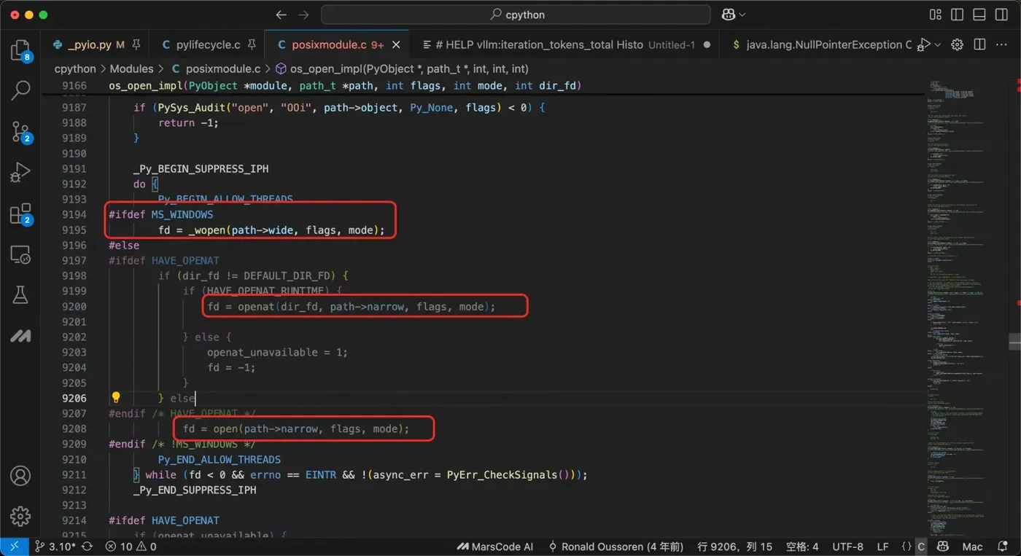The width and height of the screenshot is (1021, 556).
Task: Click the Mac configuration in status bar
Action: (973, 547)
